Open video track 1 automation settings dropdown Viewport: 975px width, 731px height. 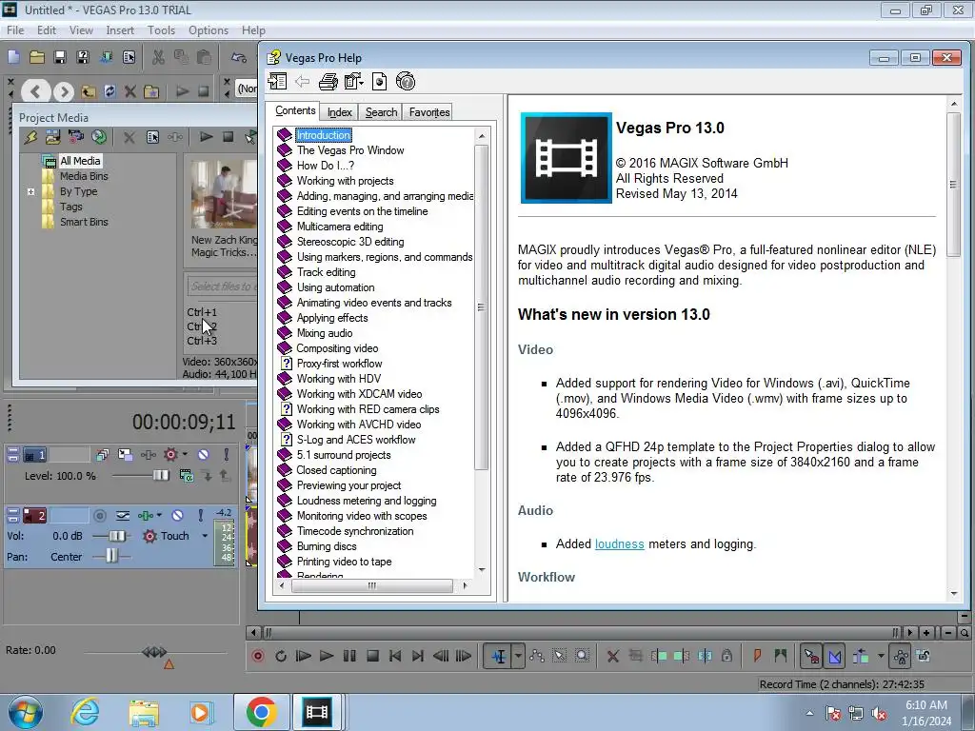[x=186, y=455]
